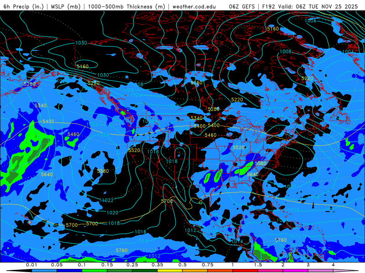The width and height of the screenshot is (365, 273).
Task: Click the '1004' isobar label
Action: click(x=348, y=52)
